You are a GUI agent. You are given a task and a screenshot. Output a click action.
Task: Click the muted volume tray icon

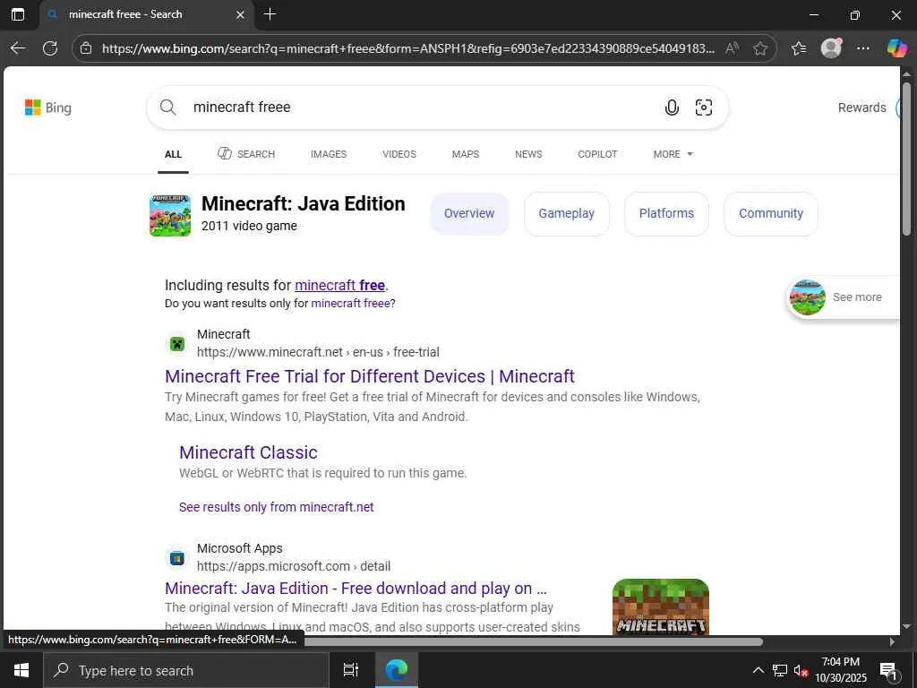pos(801,670)
